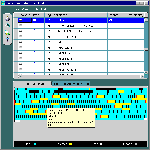Click the 29 extents value cell
The height and width of the screenshot is (150, 150).
[117, 20]
